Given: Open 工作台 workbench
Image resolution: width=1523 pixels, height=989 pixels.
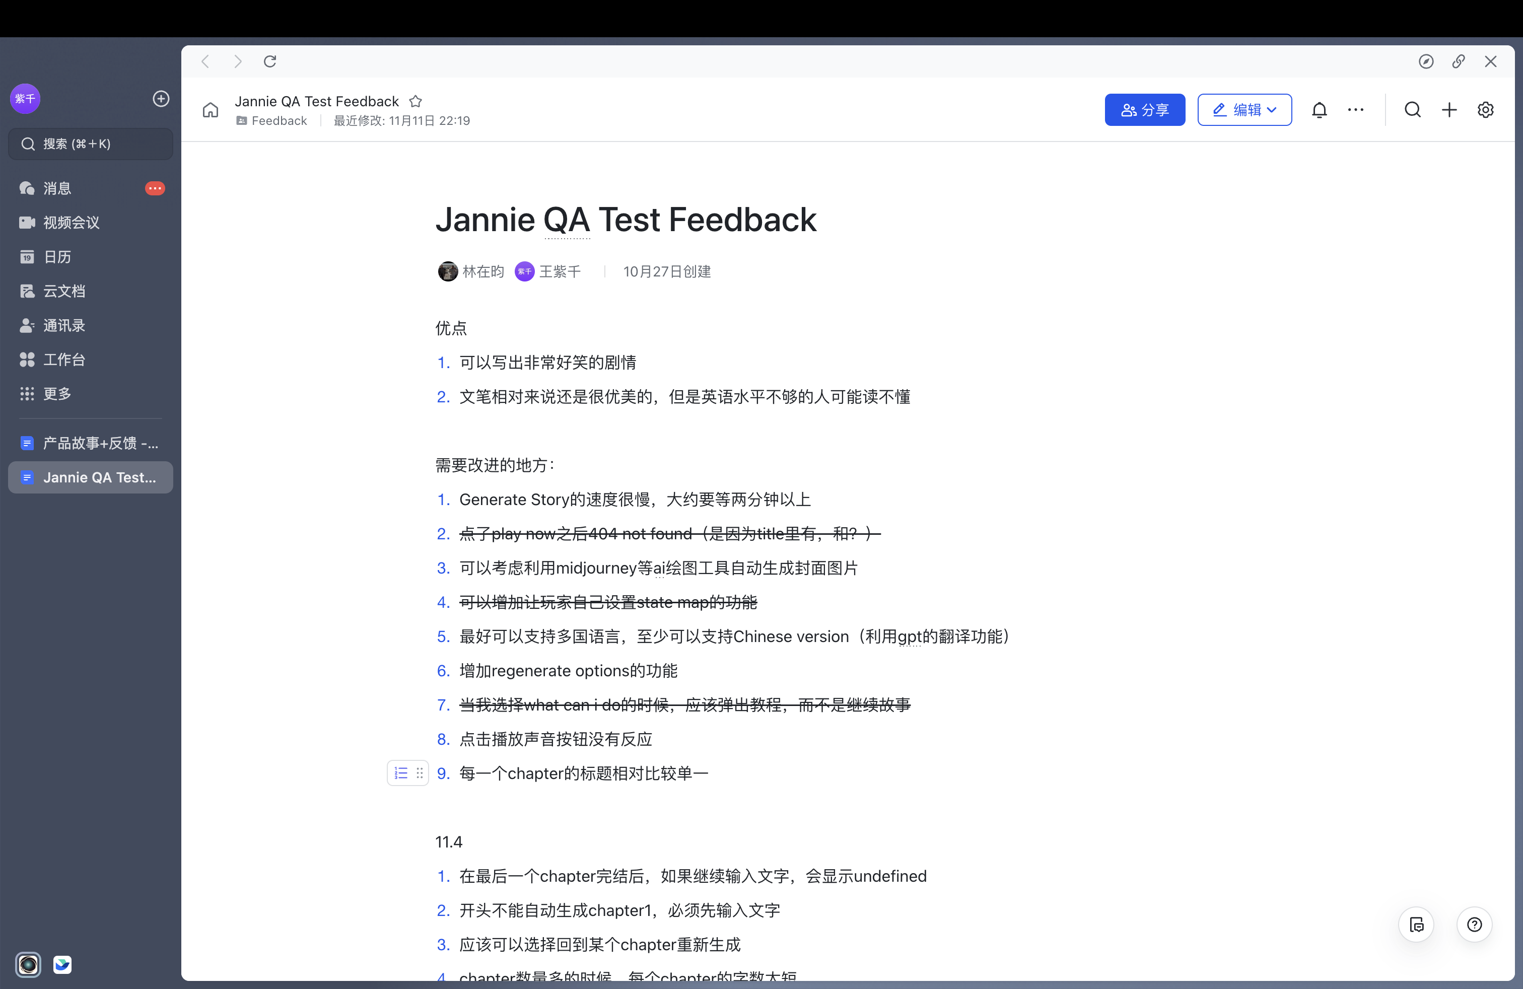Looking at the screenshot, I should click(90, 360).
